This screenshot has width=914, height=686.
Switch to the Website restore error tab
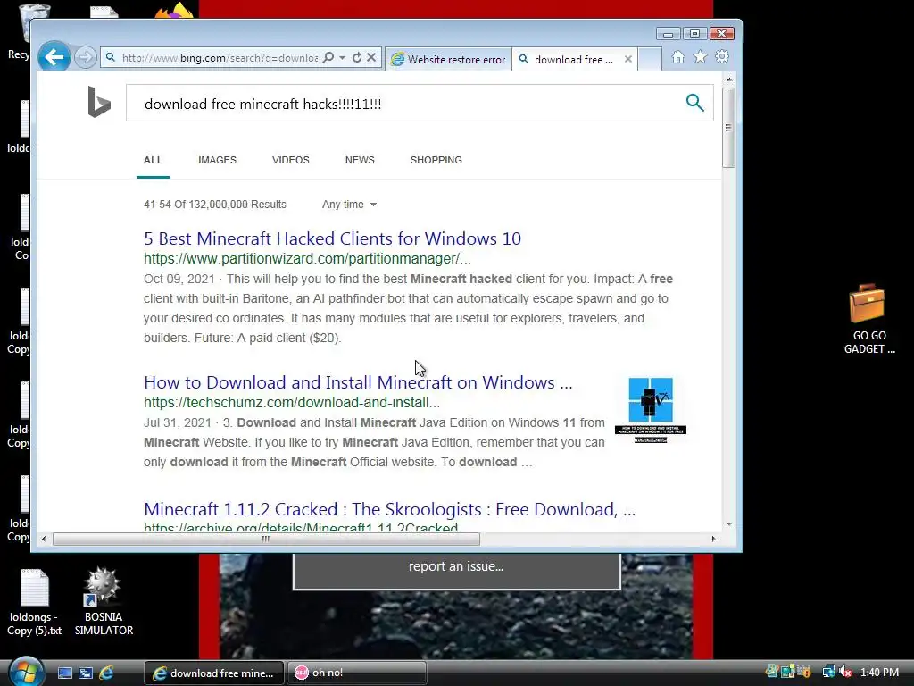tap(448, 59)
